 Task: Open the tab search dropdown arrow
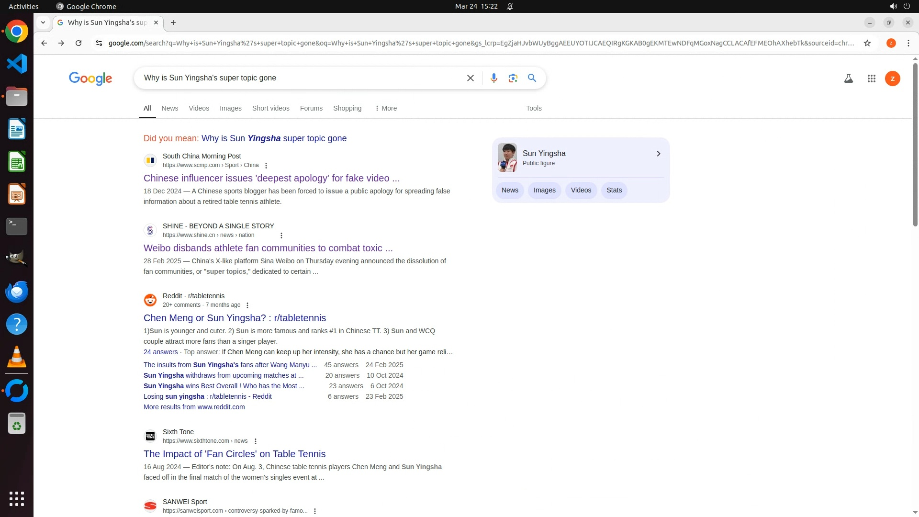[43, 22]
